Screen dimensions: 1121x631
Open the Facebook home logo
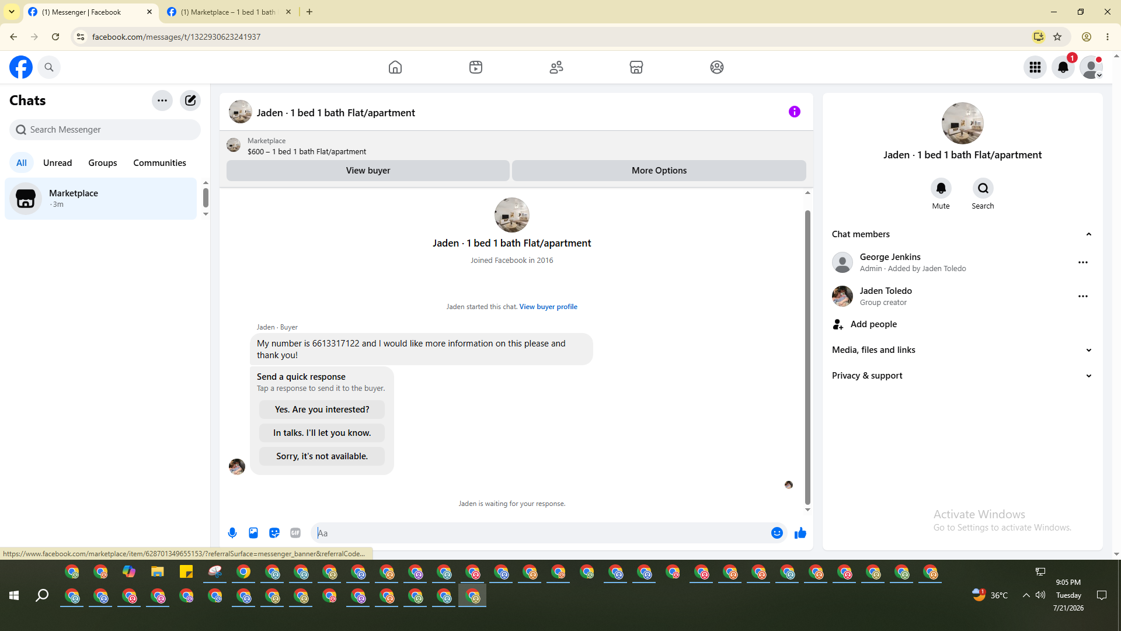coord(21,67)
